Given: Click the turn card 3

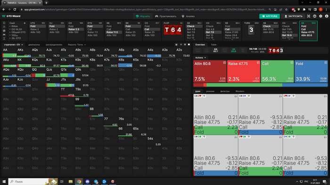Looking at the screenshot, I should [x=251, y=30].
